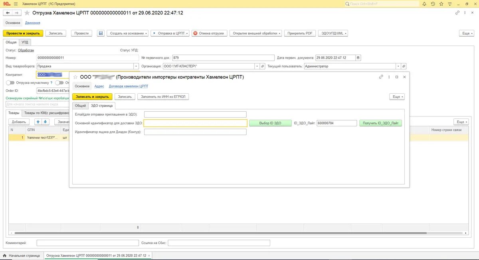
Task: Select the Товары tab
Action: pos(14,113)
